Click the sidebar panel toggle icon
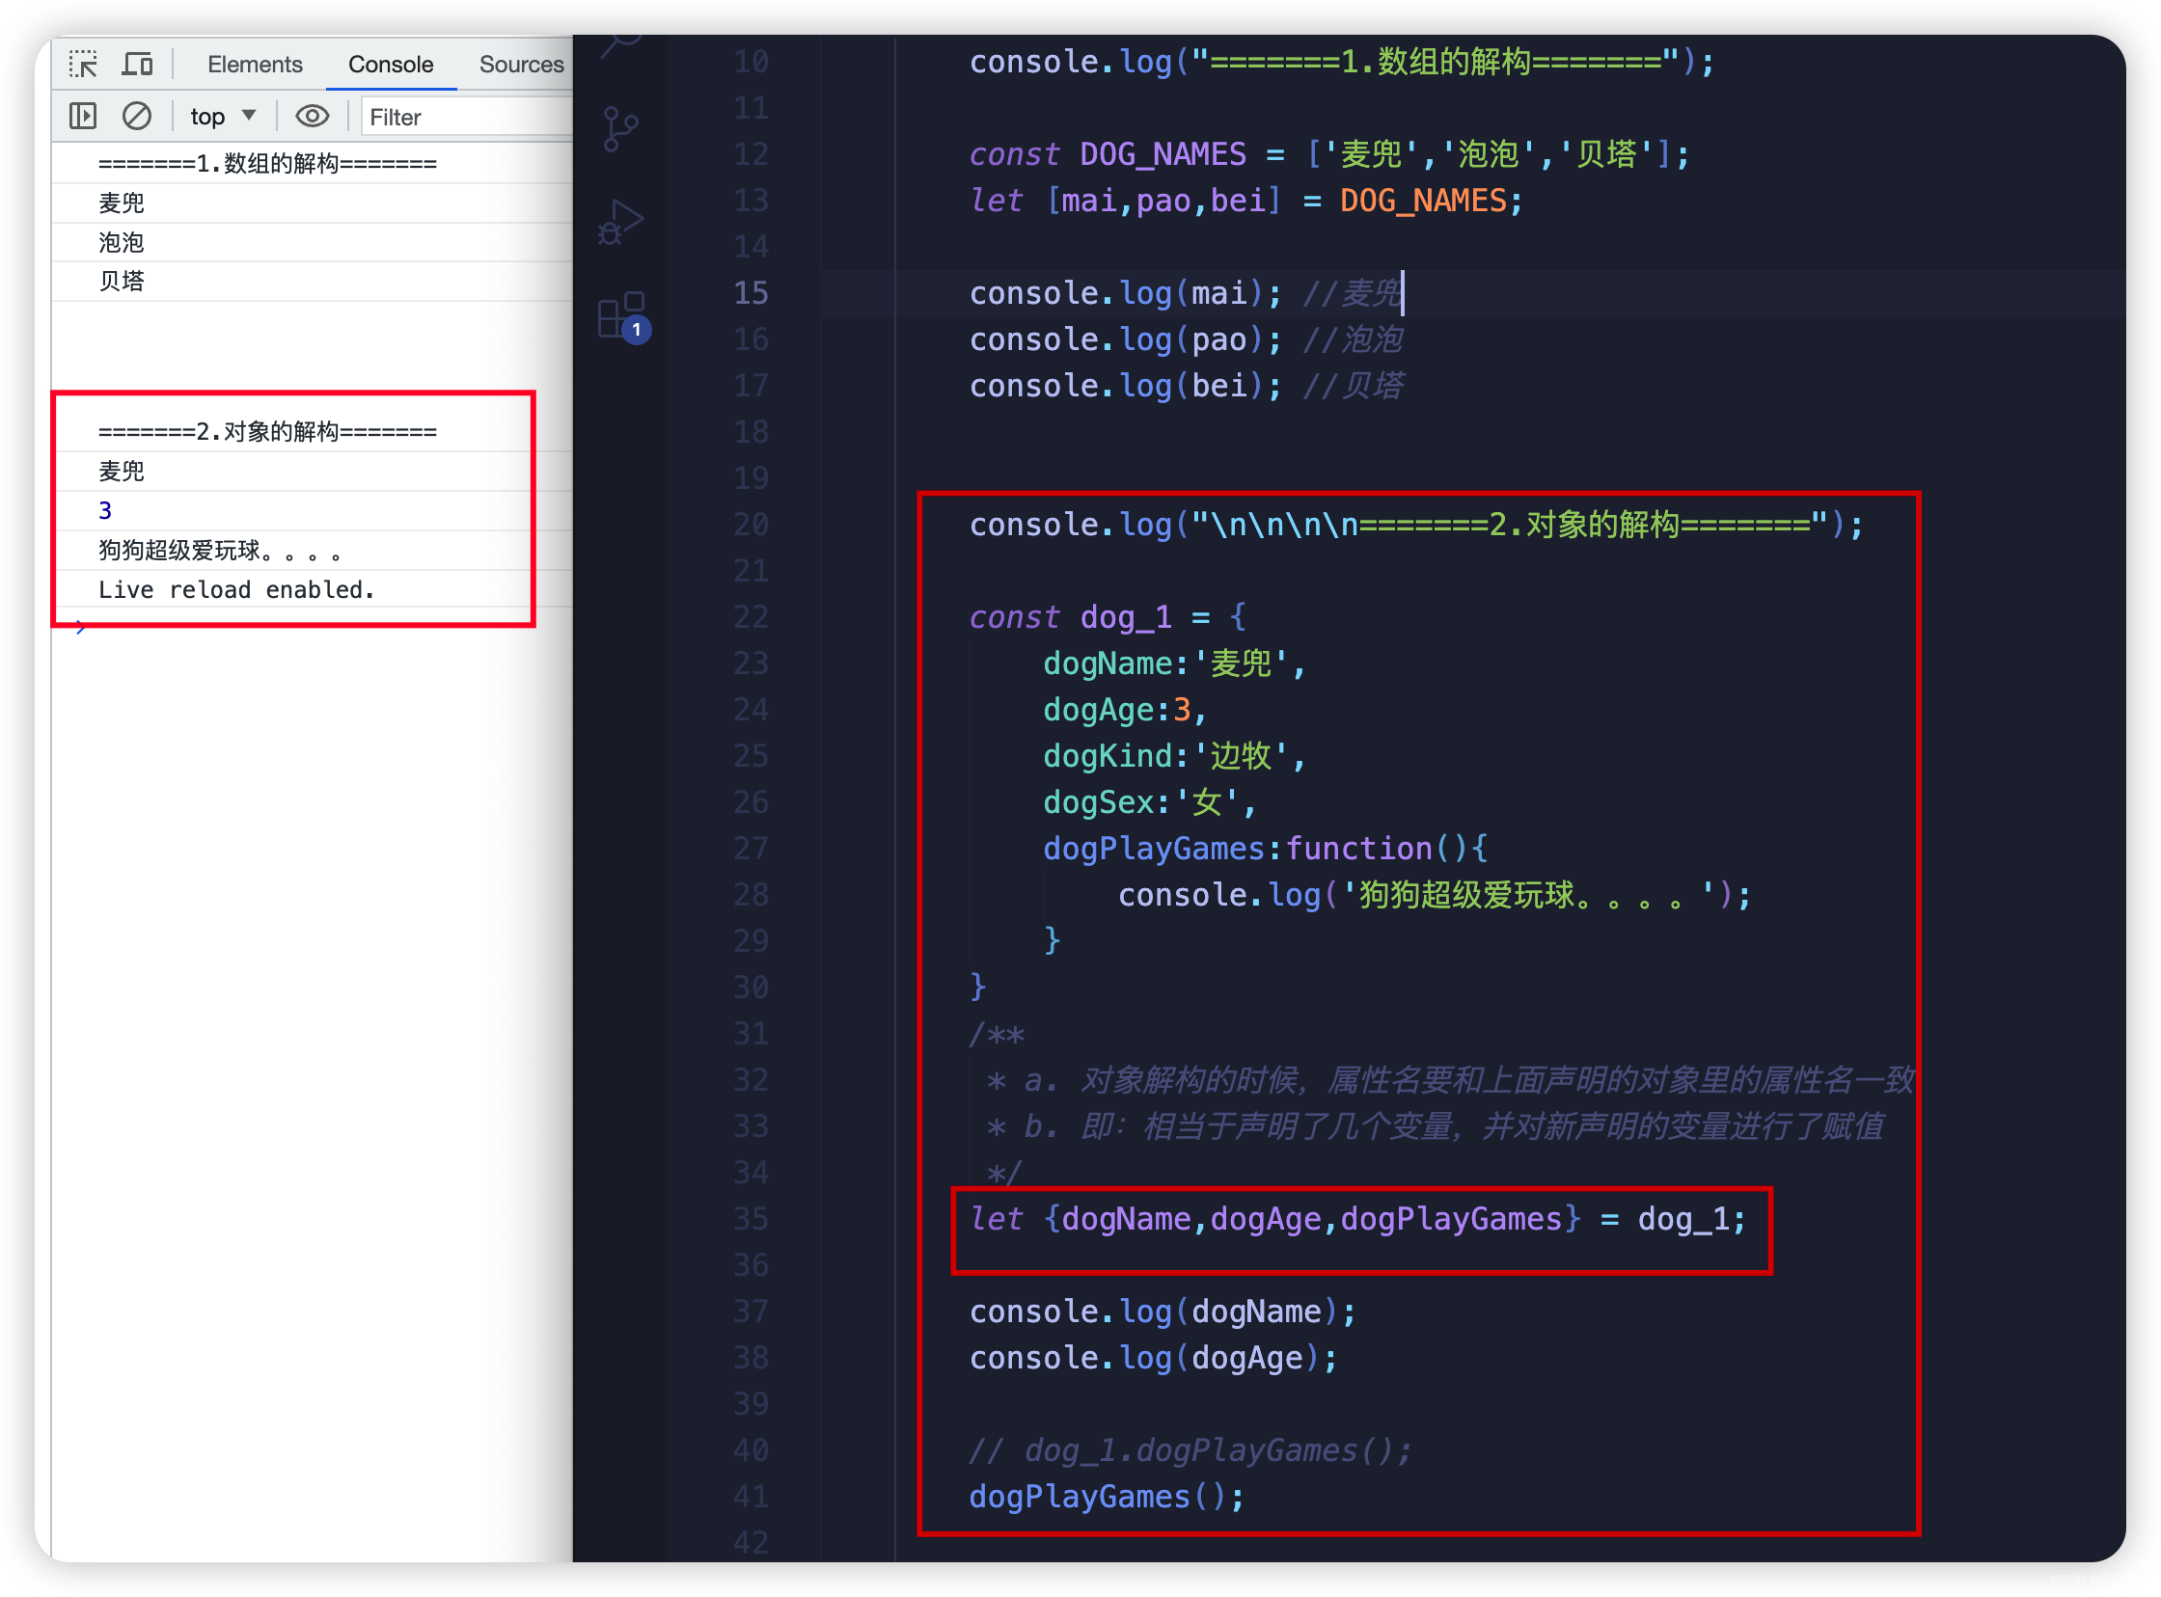 pyautogui.click(x=82, y=114)
